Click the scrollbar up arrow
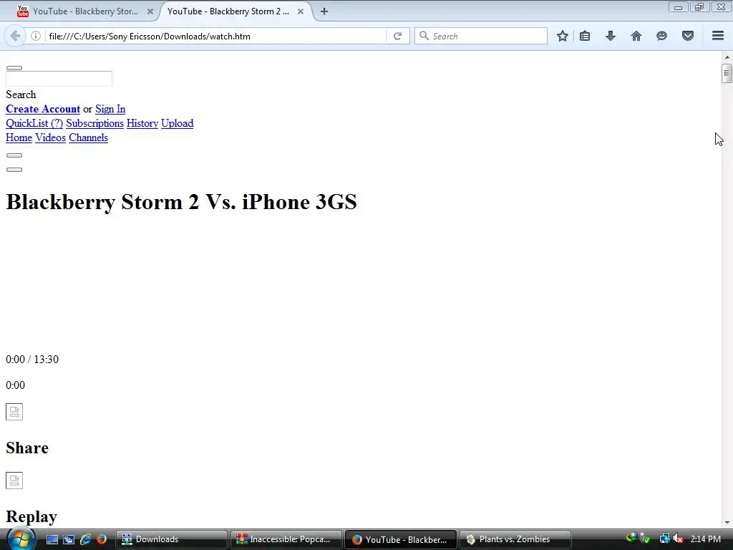Image resolution: width=733 pixels, height=550 pixels. [x=727, y=57]
